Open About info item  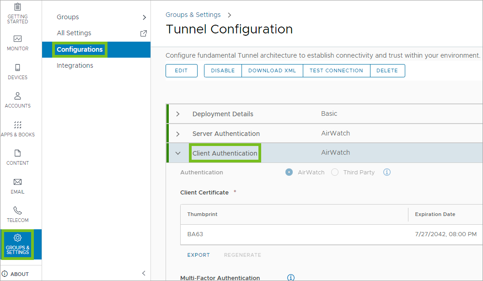click(x=16, y=274)
